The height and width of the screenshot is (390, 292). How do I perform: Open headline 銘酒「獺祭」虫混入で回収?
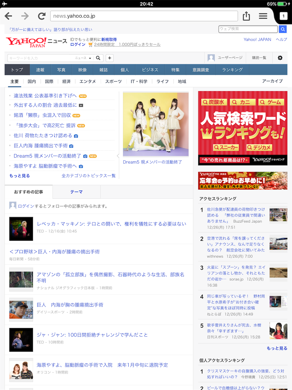[42, 115]
